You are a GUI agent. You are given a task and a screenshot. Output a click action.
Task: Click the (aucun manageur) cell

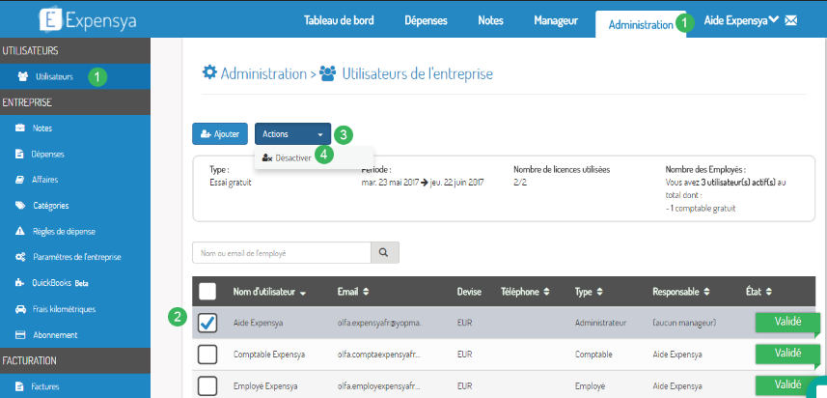pos(684,323)
